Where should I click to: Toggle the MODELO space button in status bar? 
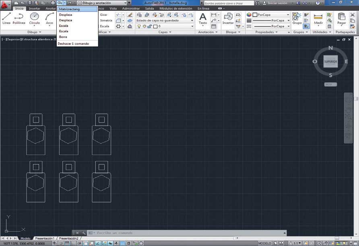pyautogui.click(x=264, y=244)
